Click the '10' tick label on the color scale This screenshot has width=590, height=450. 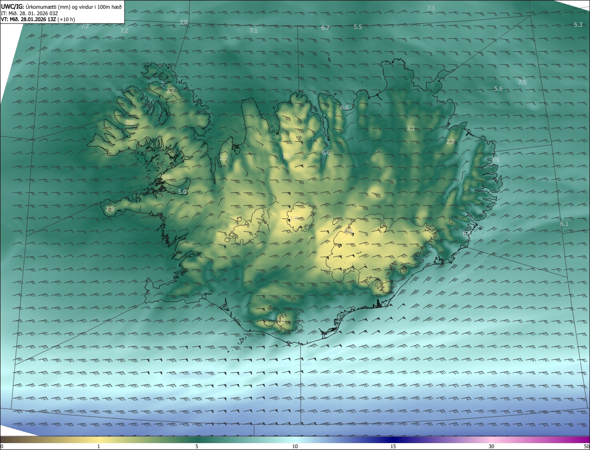(295, 446)
